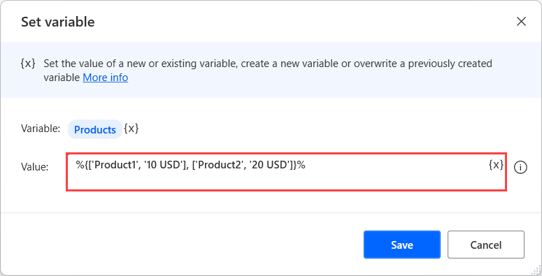Click the description text in banner

(x=268, y=71)
